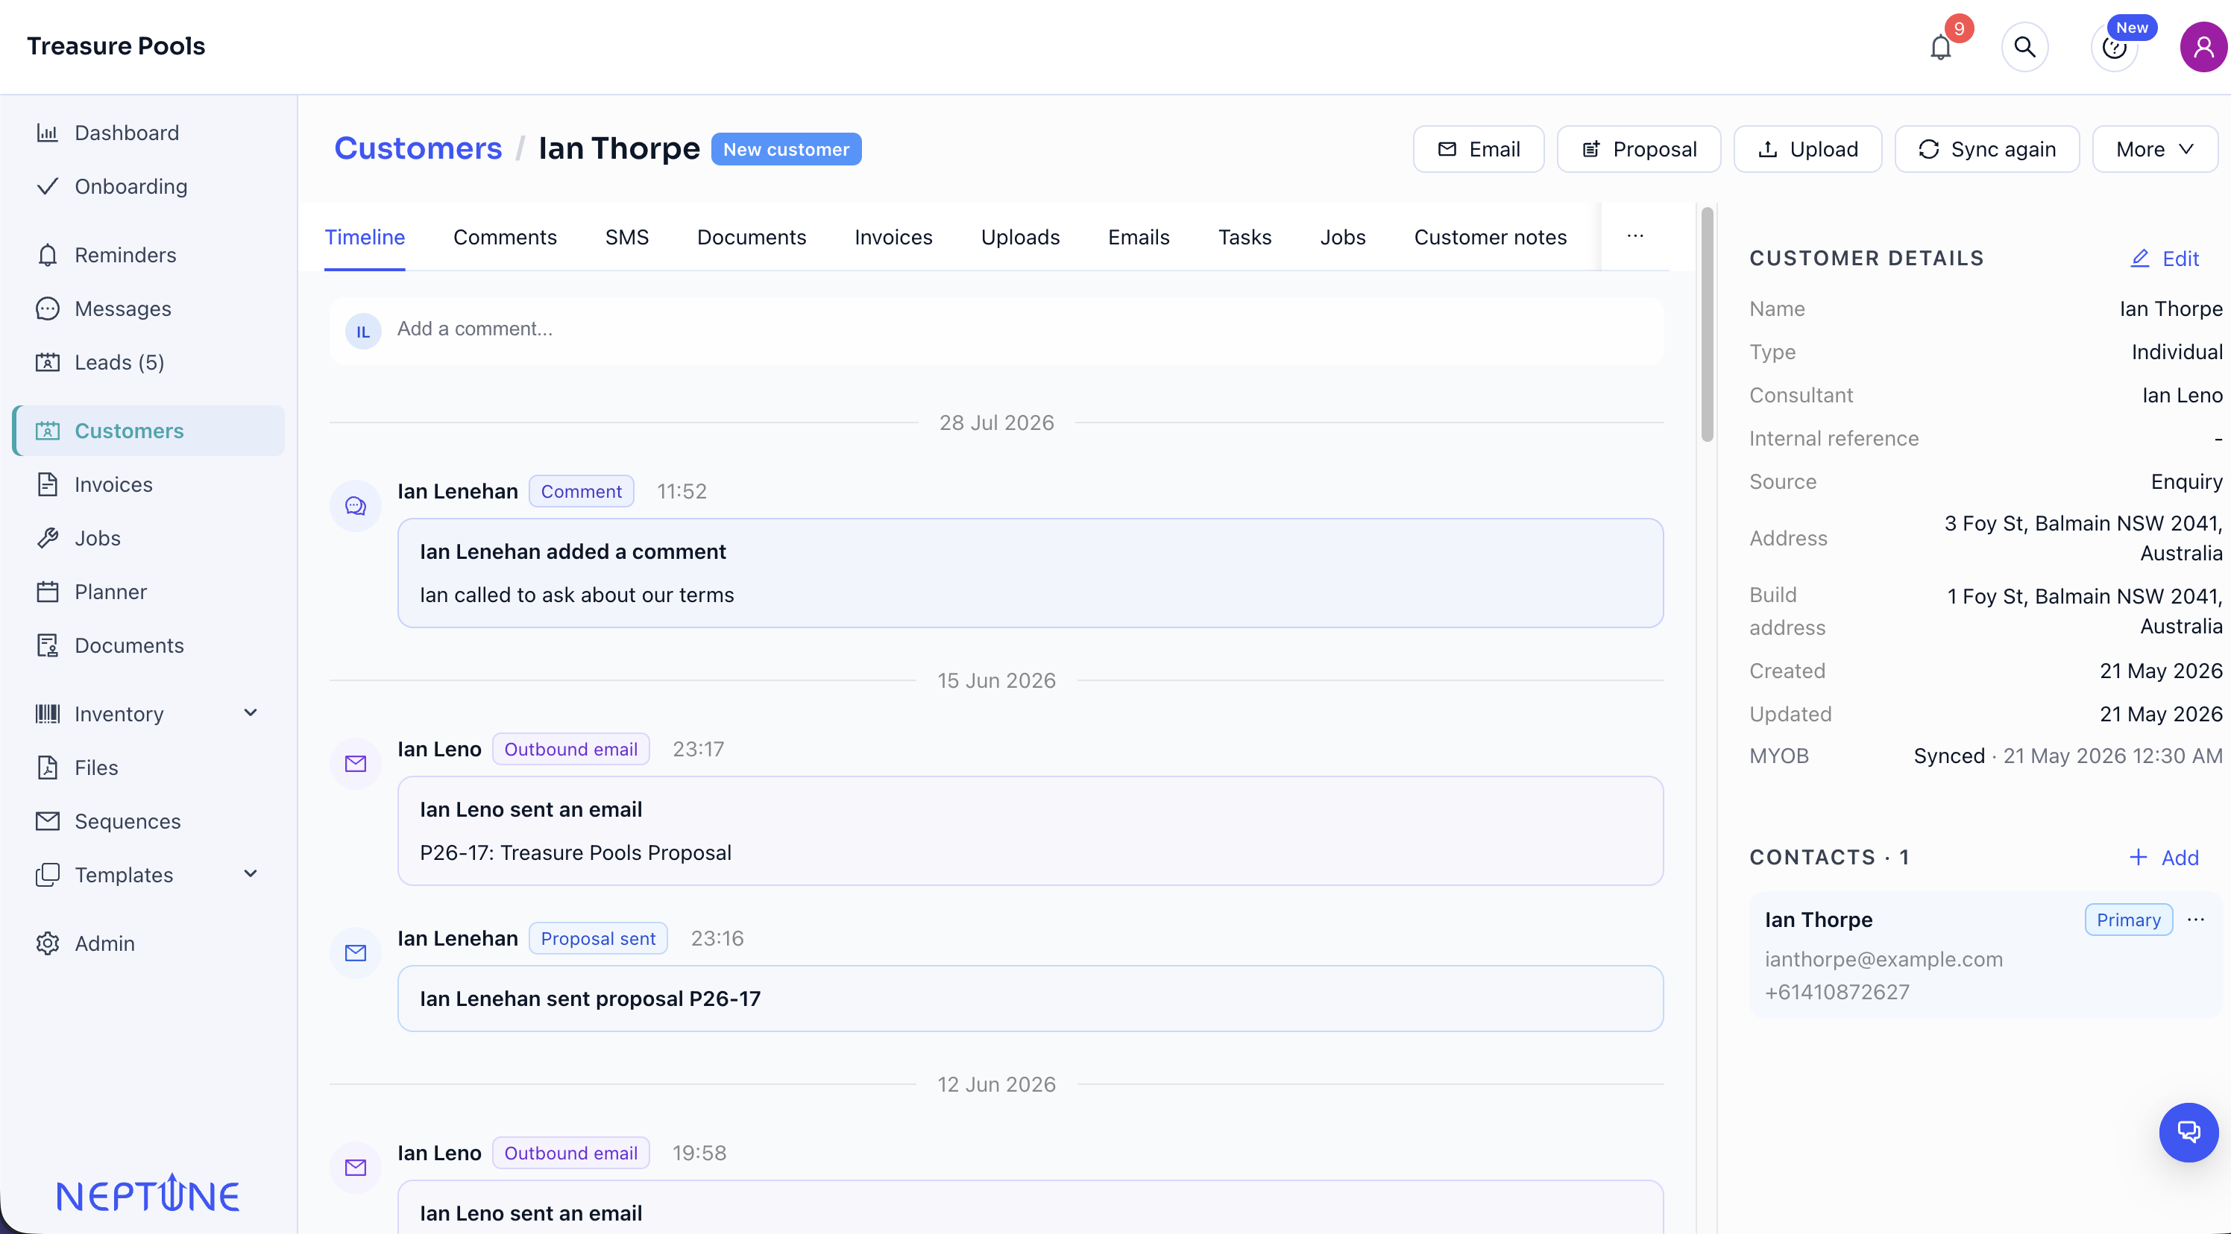
Task: Expand the Inventory chevron
Action: (x=251, y=713)
